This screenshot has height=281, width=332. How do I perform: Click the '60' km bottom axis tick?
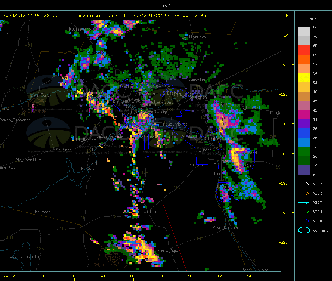(132, 276)
